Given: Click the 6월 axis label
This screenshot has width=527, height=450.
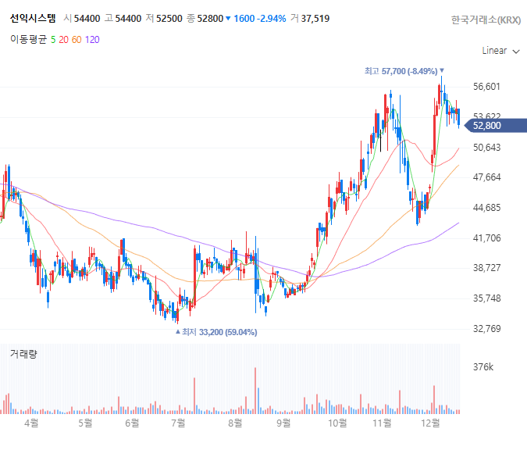Looking at the screenshot, I should [x=132, y=423].
